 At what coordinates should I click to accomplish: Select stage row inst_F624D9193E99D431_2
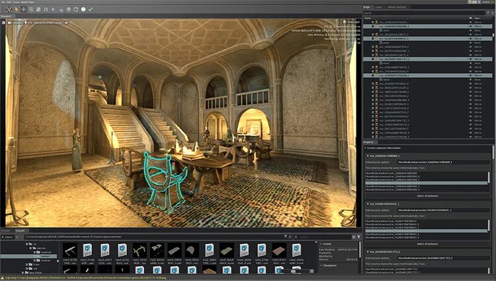click(428, 39)
